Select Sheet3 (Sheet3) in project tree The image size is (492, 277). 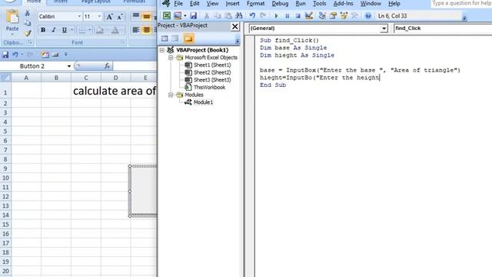pyautogui.click(x=212, y=80)
